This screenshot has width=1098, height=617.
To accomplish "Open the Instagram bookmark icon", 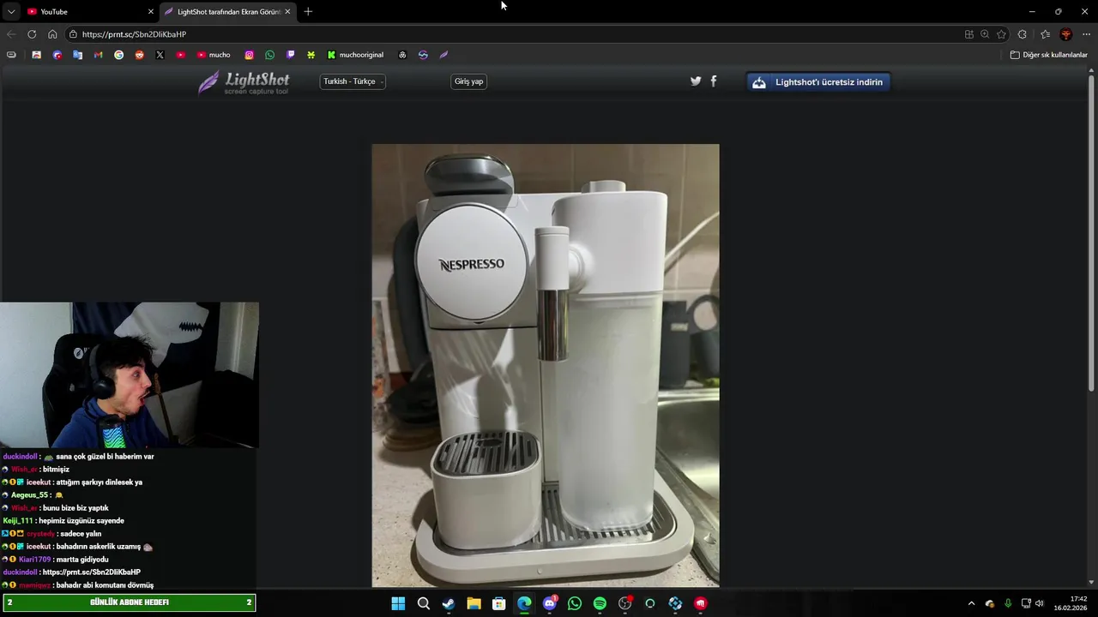I will pos(250,55).
